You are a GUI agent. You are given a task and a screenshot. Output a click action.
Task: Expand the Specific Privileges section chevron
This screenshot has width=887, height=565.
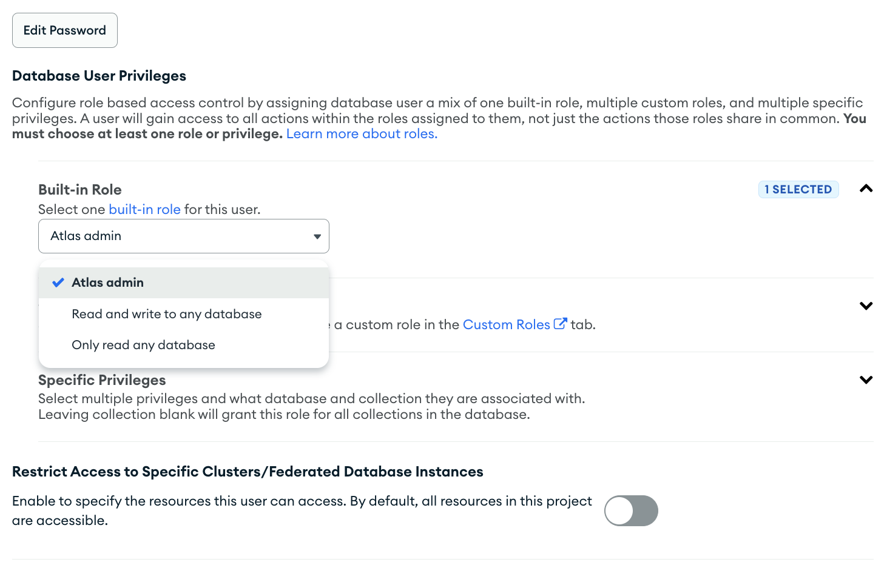pyautogui.click(x=866, y=380)
